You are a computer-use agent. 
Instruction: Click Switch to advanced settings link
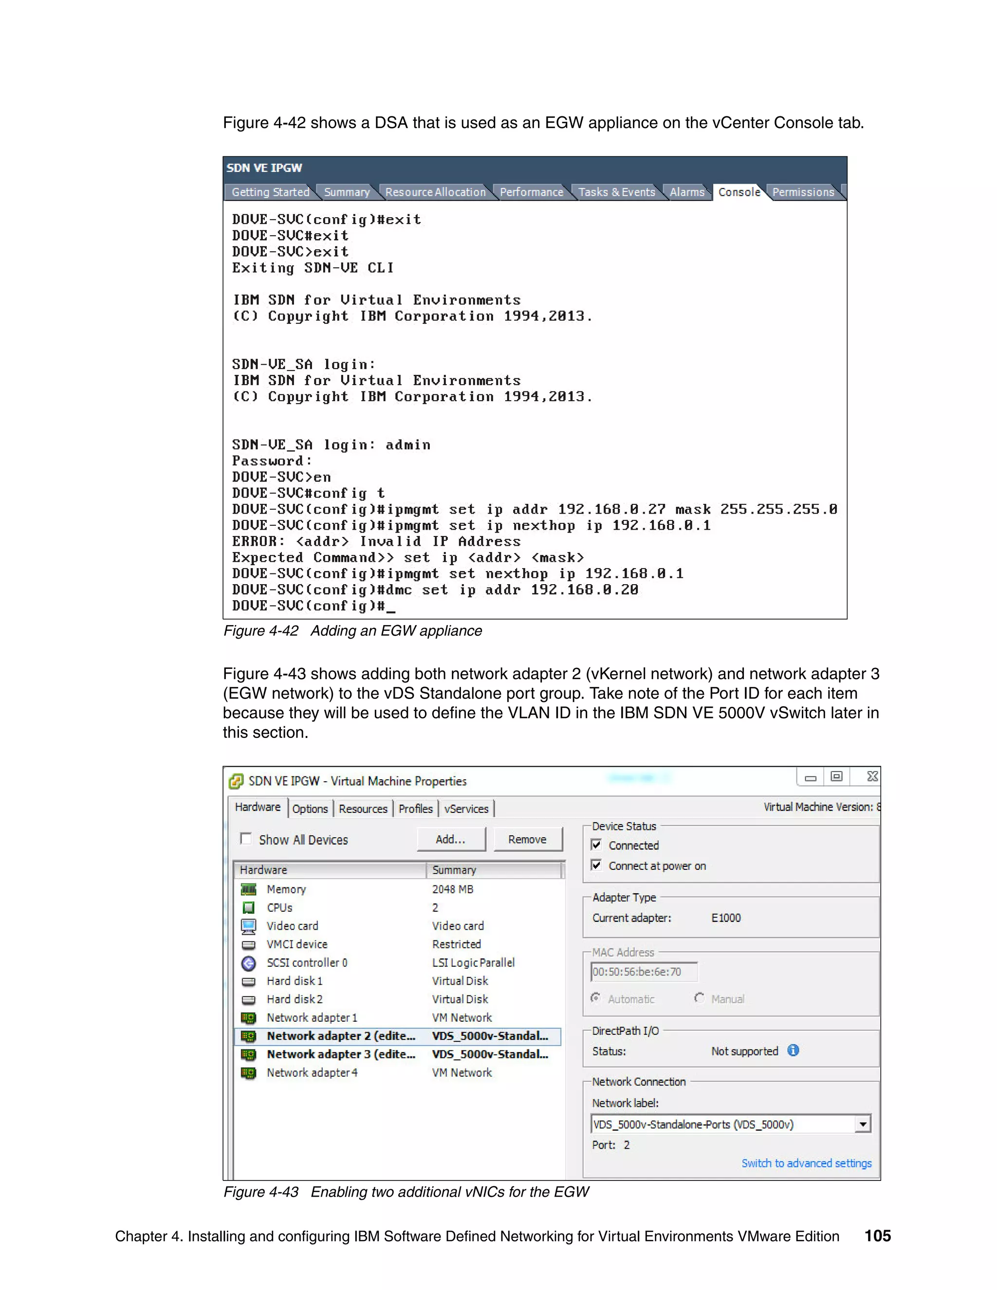pos(806,1163)
